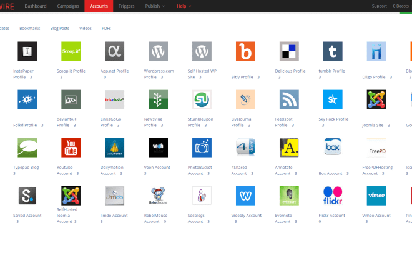Click the tumblr Profile text label
412x275 pixels.
click(x=331, y=71)
